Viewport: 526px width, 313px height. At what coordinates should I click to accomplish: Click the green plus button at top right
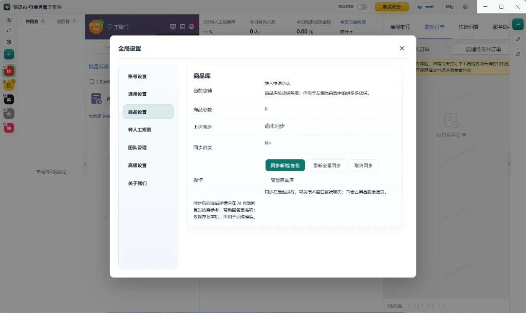click(518, 24)
